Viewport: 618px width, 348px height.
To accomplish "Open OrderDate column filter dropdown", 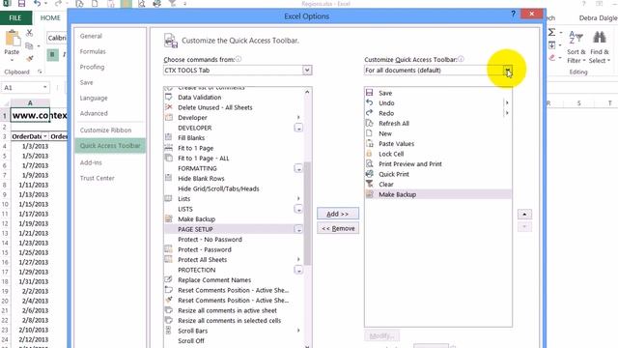I will [x=45, y=136].
